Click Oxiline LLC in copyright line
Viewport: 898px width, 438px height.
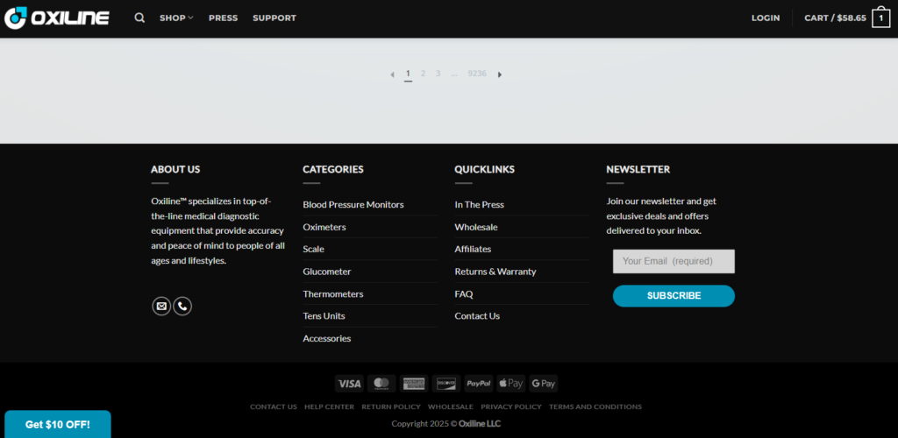480,424
